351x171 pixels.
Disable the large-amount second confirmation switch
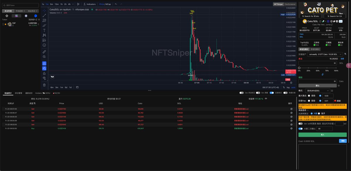[301, 129]
